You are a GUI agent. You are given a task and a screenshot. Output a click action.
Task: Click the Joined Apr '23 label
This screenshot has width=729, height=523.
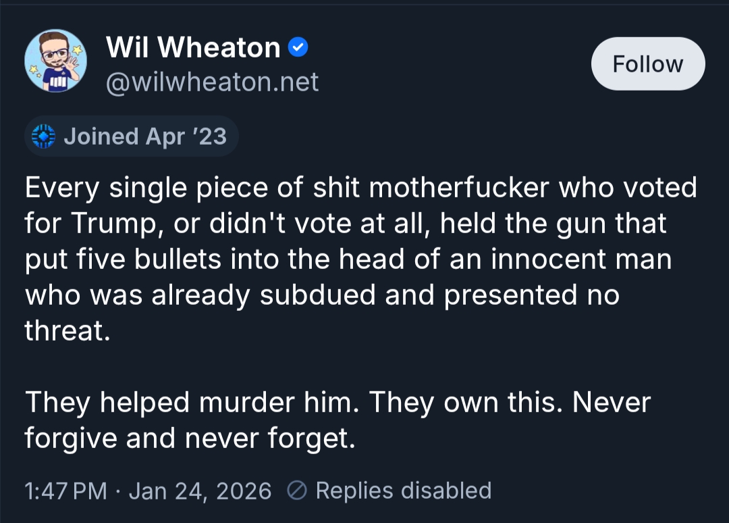[145, 136]
